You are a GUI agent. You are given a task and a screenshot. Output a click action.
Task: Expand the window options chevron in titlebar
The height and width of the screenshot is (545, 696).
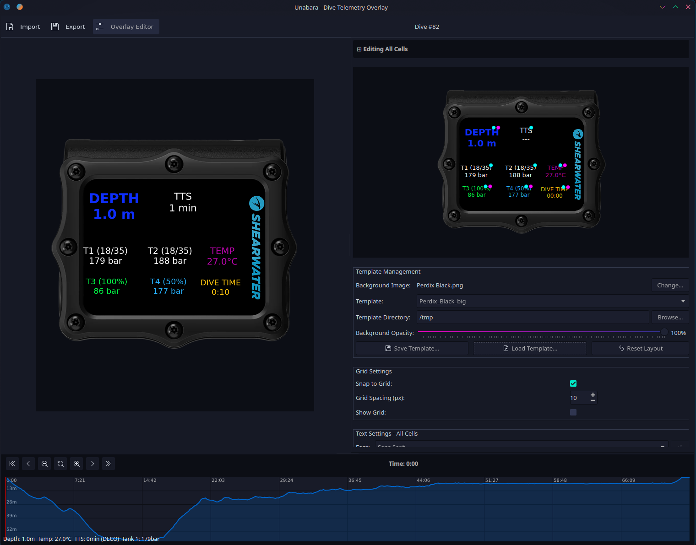pos(662,7)
